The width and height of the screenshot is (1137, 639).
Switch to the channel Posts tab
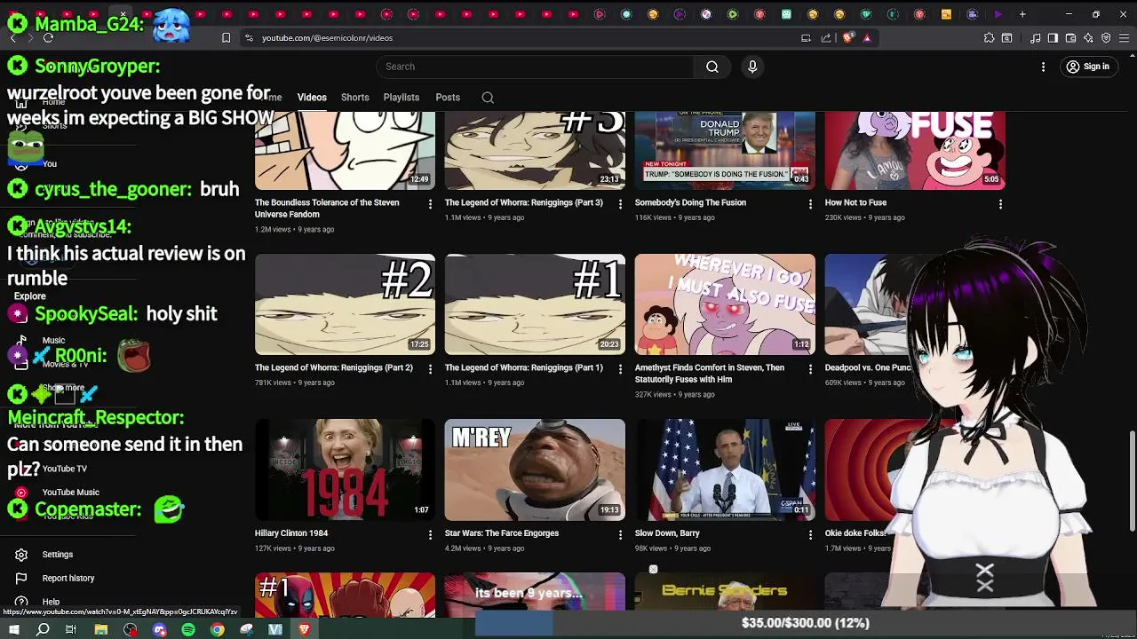[x=448, y=98]
